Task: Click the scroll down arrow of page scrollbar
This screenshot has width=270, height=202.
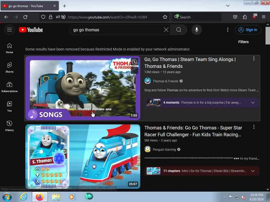Action: tap(268, 189)
